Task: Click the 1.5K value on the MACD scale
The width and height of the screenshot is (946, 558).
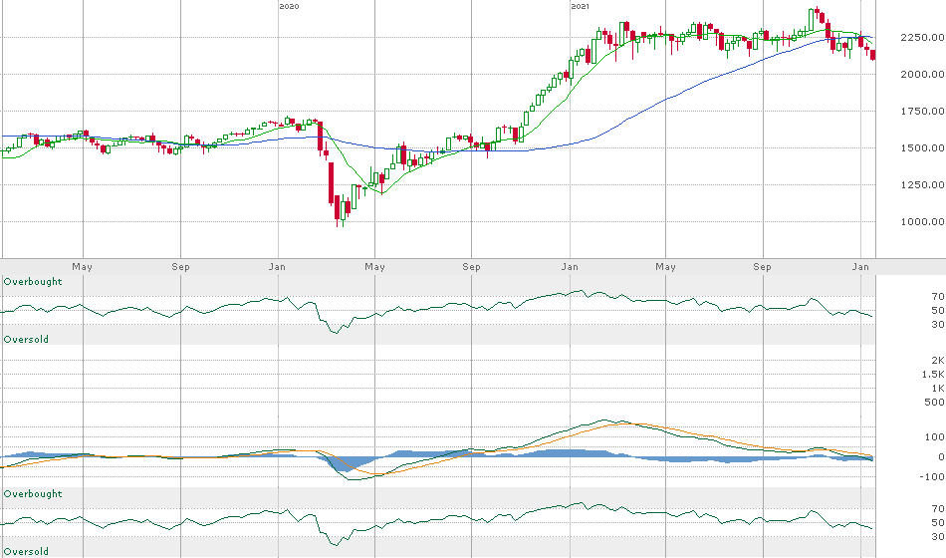Action: pos(933,375)
